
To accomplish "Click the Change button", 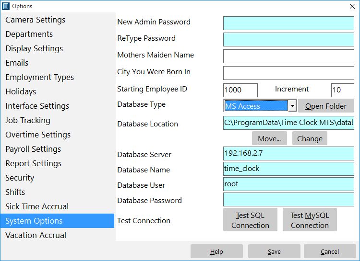I will [x=310, y=138].
